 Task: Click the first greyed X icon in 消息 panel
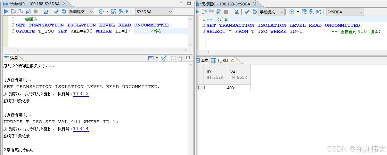pyautogui.click(x=173, y=58)
